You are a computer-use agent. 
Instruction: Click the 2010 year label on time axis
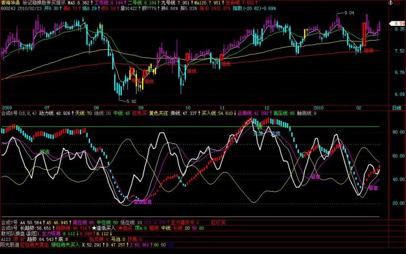click(319, 108)
